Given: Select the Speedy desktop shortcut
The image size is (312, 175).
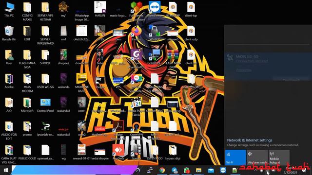Looking at the screenshot, I should point(136,152).
